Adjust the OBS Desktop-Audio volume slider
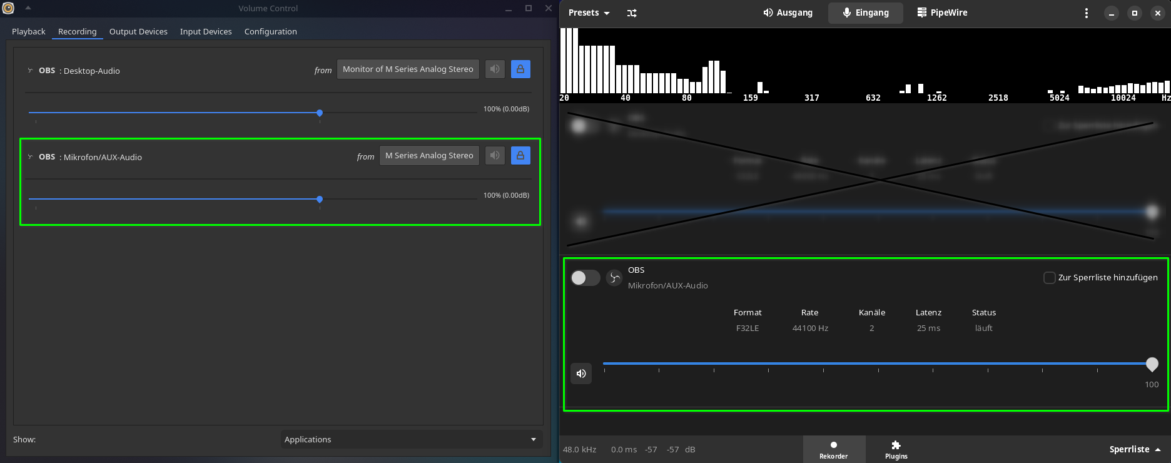This screenshot has width=1171, height=463. [x=253, y=113]
